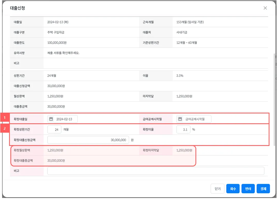Image resolution: width=277 pixels, height=199 pixels.
Task: Select the 마지막달 value 1,250,000원
Action: [x=184, y=96]
